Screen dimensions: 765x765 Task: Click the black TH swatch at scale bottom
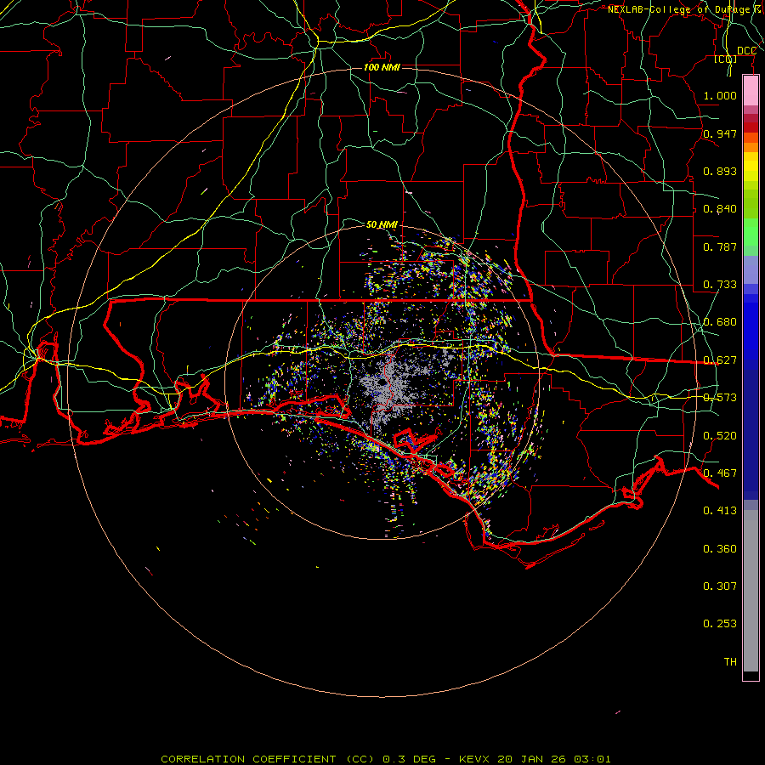[x=751, y=676]
